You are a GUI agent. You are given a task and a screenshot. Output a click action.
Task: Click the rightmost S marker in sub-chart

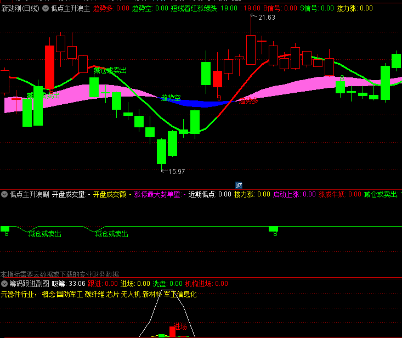pyautogui.click(x=275, y=234)
